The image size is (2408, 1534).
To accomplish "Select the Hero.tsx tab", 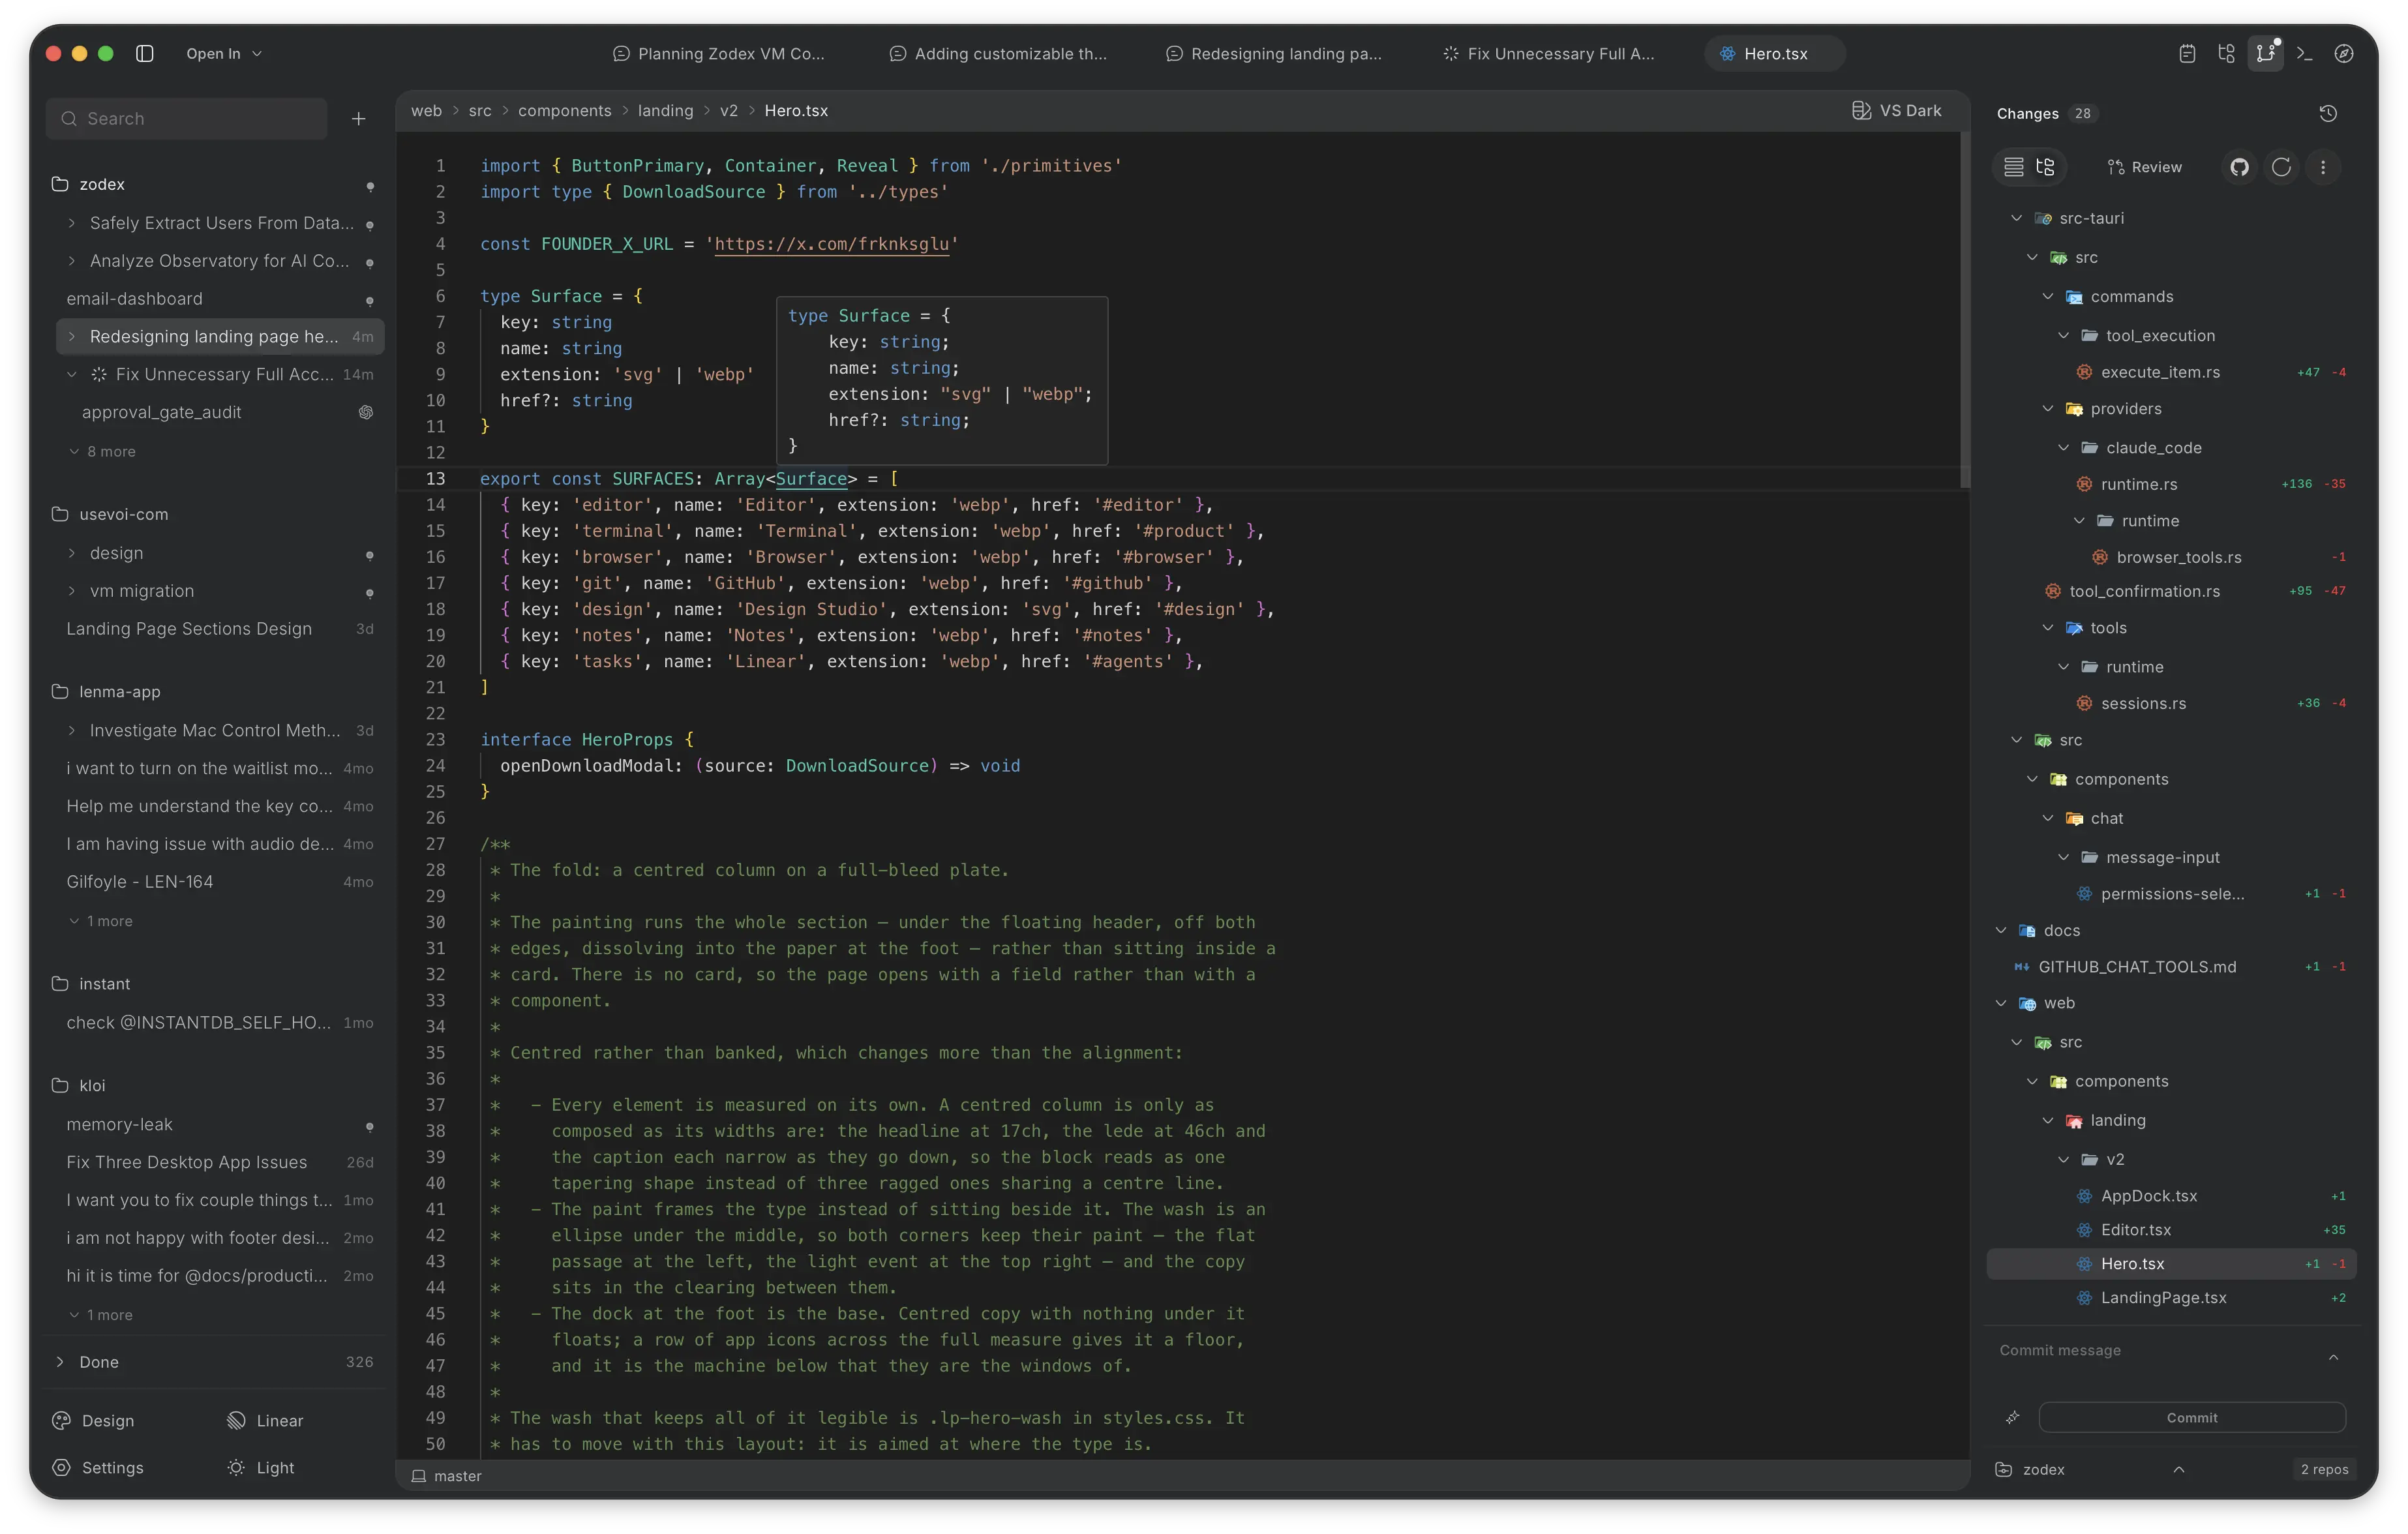I will [1775, 54].
